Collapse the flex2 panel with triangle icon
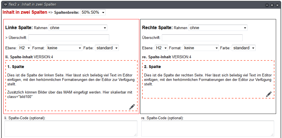 [x=5, y=4]
